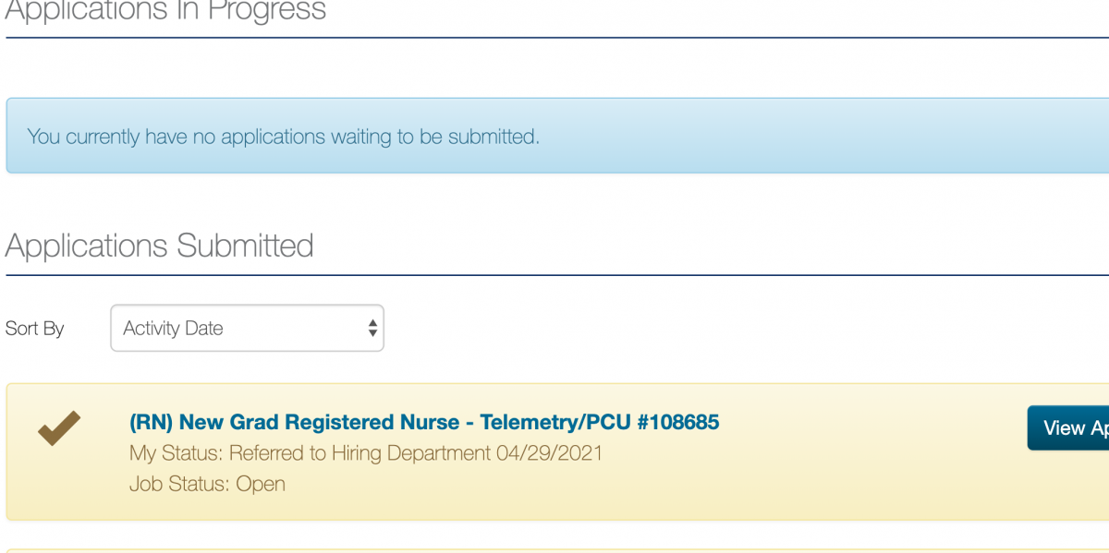Click the brown checkmark icon beside the job
This screenshot has height=553, width=1109.
pyautogui.click(x=59, y=428)
